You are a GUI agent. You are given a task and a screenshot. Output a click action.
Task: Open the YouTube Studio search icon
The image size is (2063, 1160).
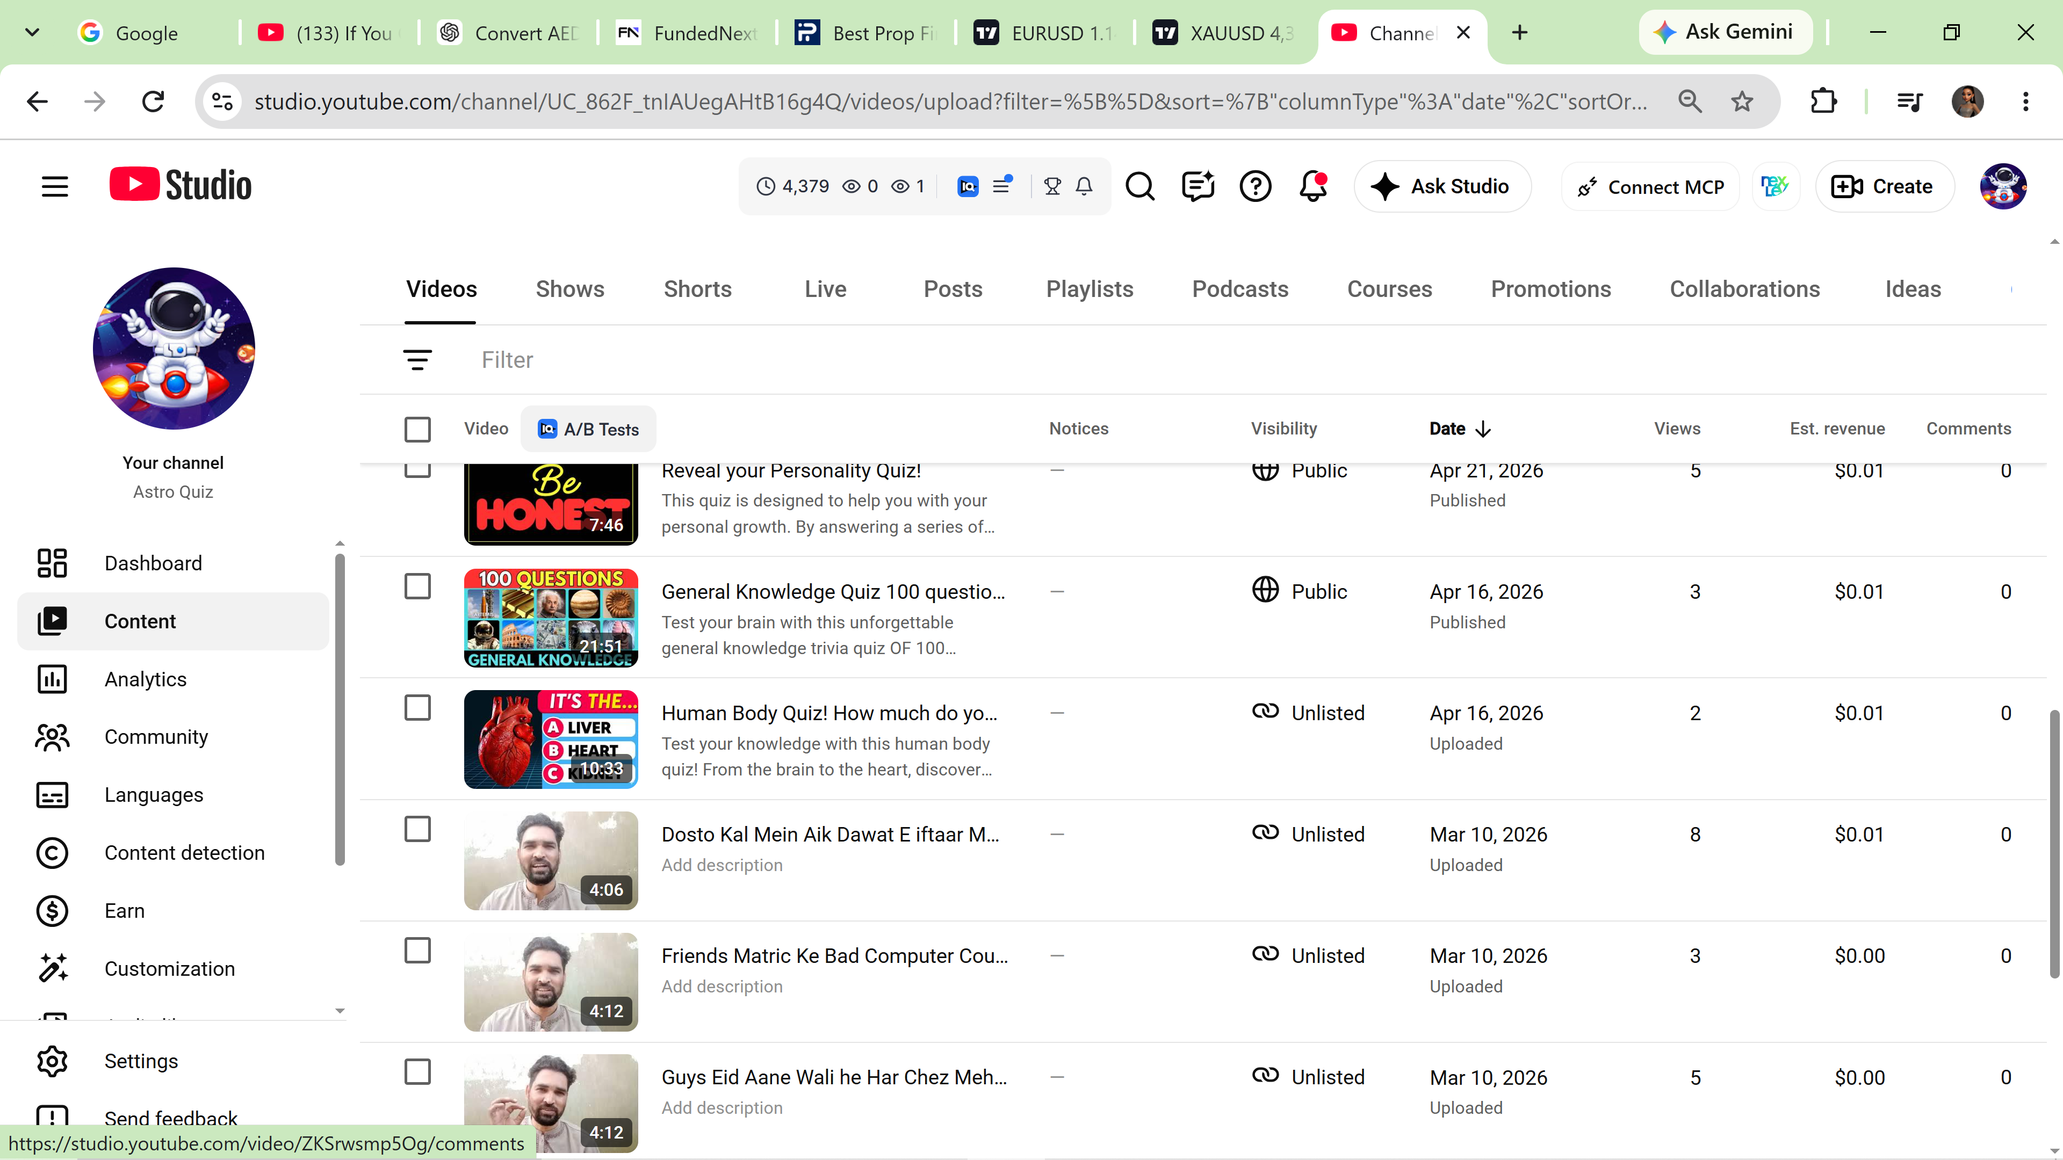point(1139,186)
